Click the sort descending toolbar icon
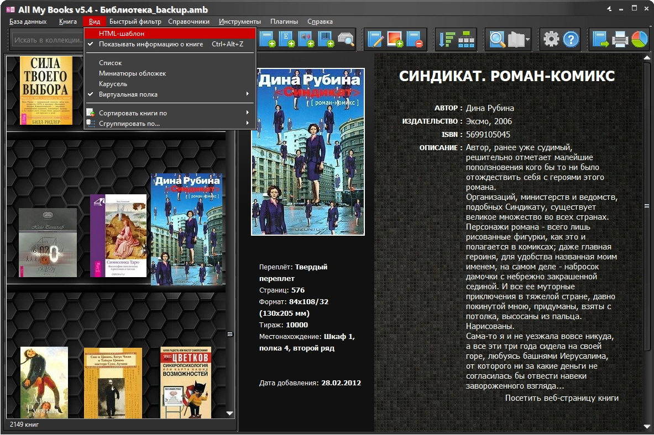Screen dimensions: 654x435 [446, 39]
